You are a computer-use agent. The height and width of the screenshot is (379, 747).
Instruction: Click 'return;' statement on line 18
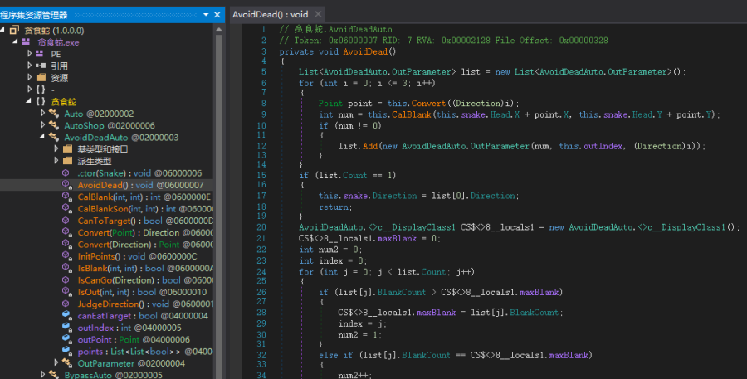click(x=335, y=207)
